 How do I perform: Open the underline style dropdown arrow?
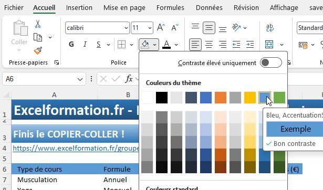(108, 45)
